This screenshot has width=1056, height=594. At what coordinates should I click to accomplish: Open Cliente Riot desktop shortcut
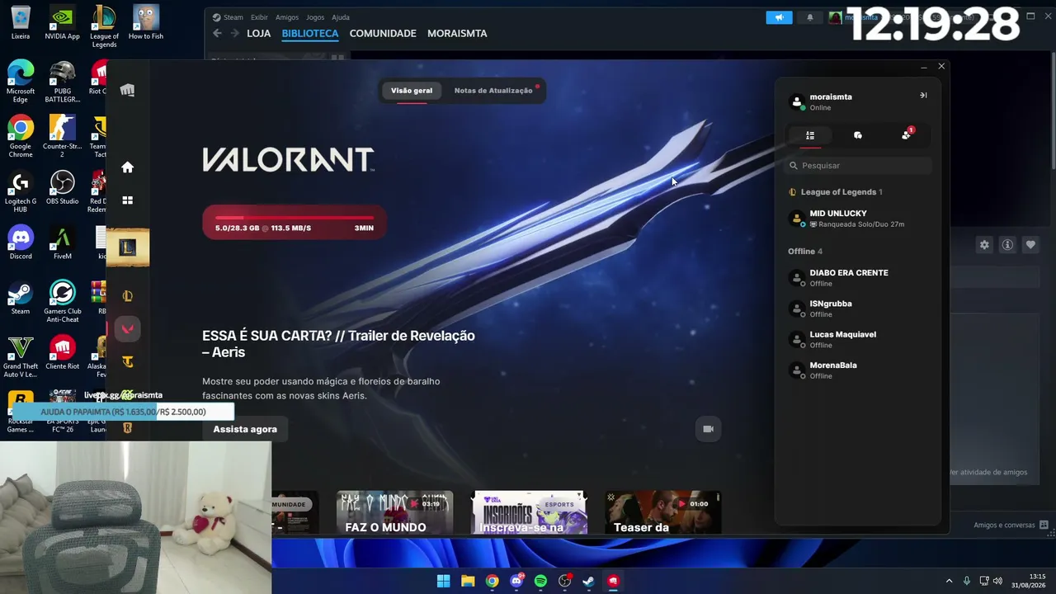62,353
